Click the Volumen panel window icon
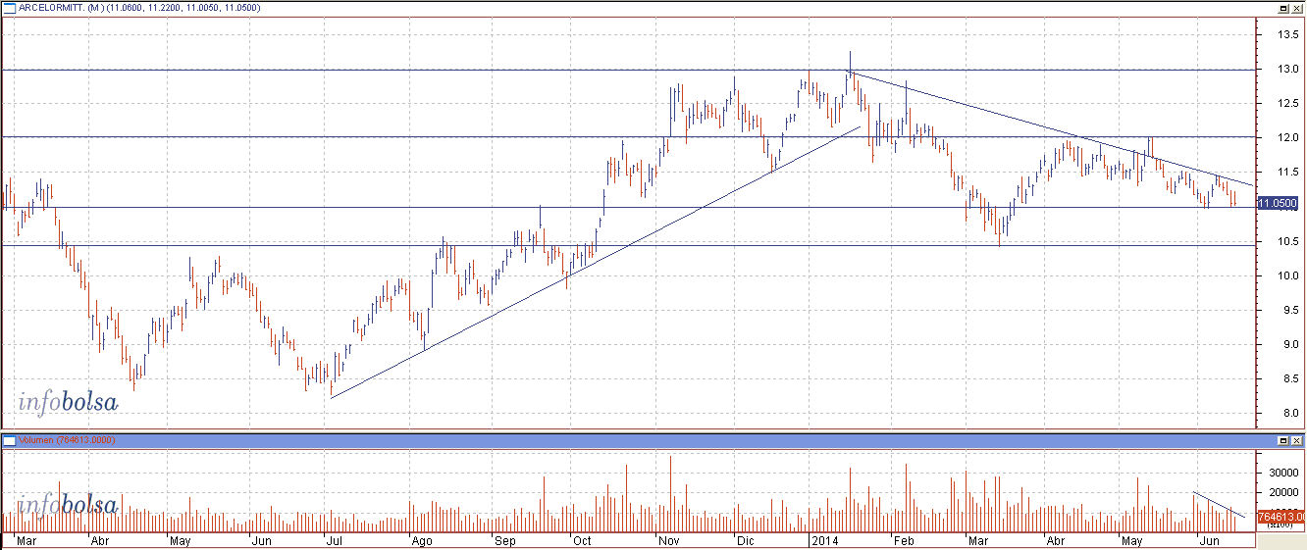The height and width of the screenshot is (550, 1307). 9,440
